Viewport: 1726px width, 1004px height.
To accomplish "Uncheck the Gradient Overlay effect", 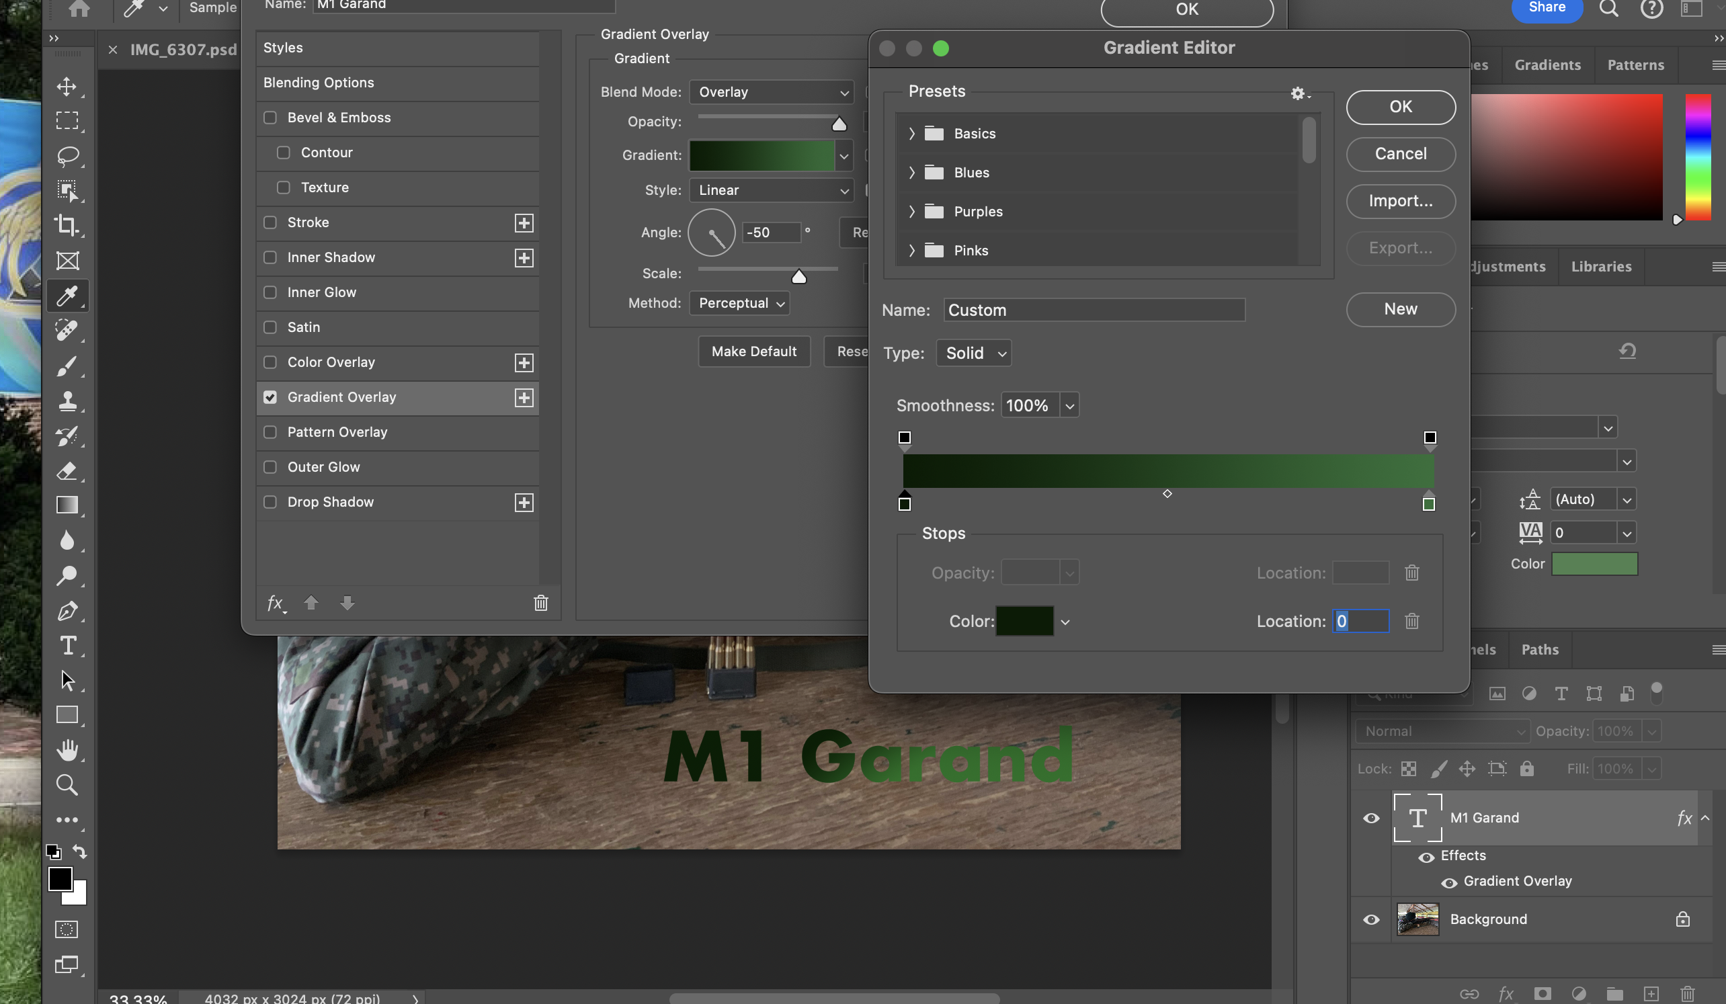I will (x=270, y=397).
